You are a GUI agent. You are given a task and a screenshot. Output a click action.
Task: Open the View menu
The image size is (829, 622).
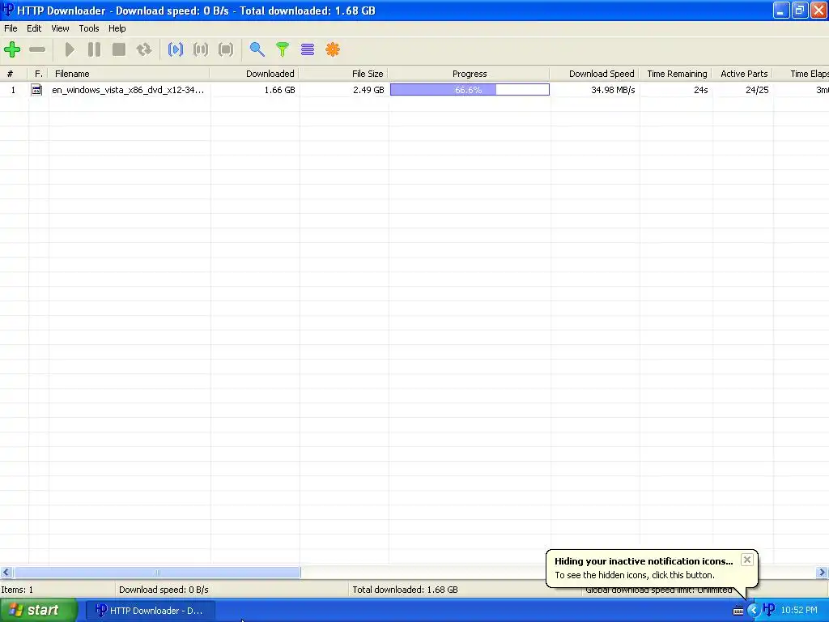tap(60, 28)
